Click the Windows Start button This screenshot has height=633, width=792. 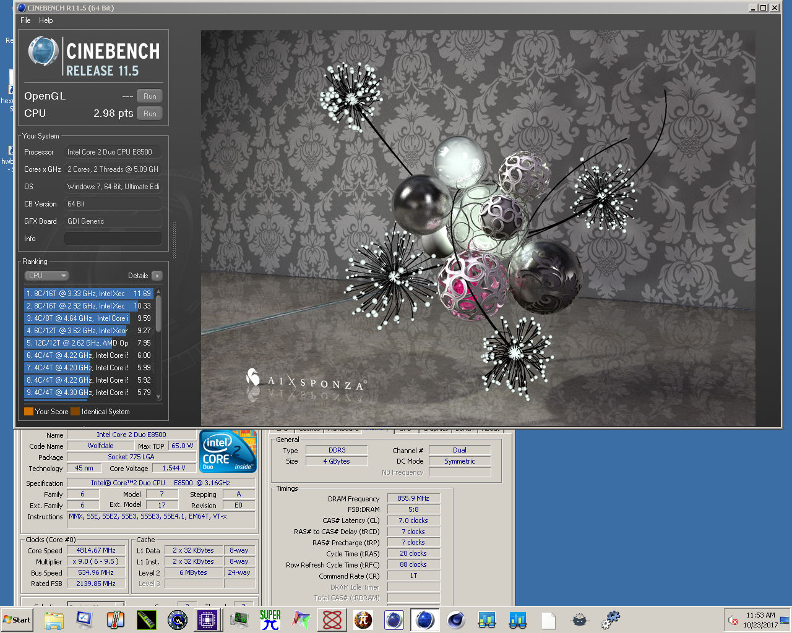(17, 620)
